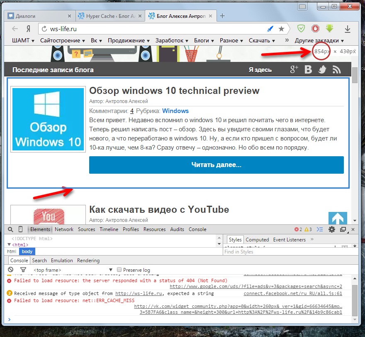Switch to the Диалоги browser tab
The height and width of the screenshot is (337, 365).
pos(39,16)
